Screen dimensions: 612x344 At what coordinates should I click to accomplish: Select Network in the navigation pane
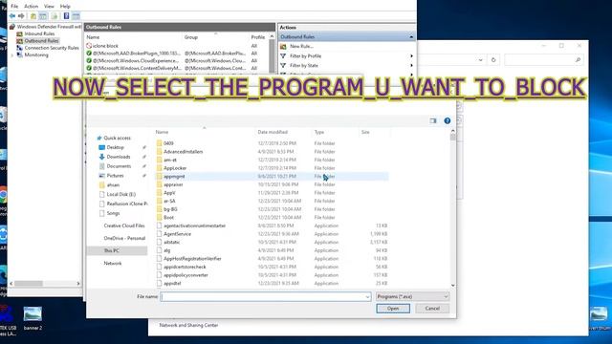click(x=113, y=264)
